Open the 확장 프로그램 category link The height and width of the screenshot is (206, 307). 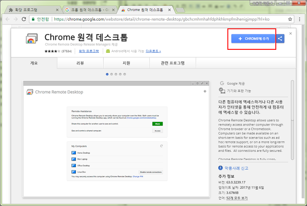(x=89, y=51)
